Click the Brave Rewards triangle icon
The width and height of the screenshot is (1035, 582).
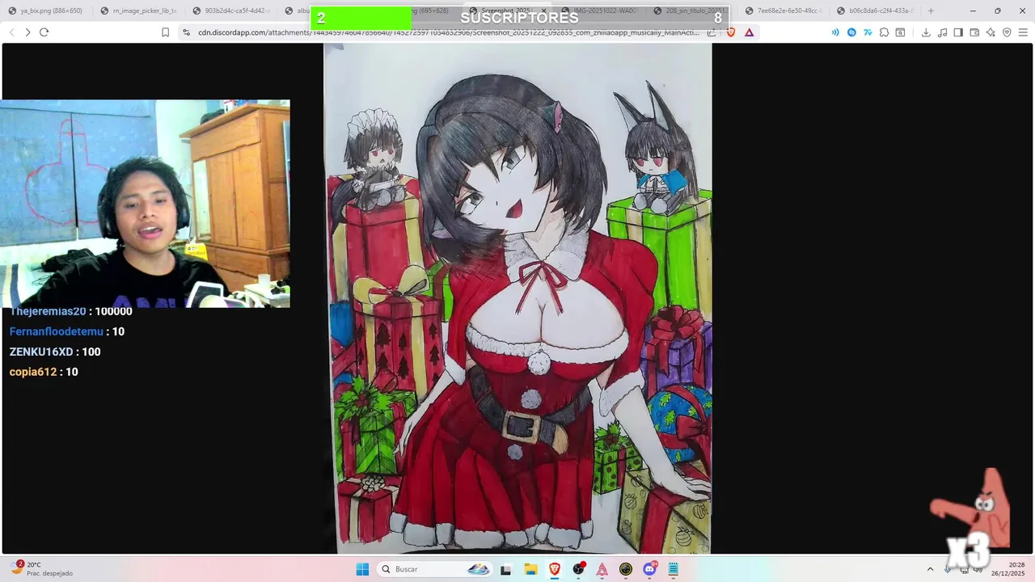pos(749,32)
